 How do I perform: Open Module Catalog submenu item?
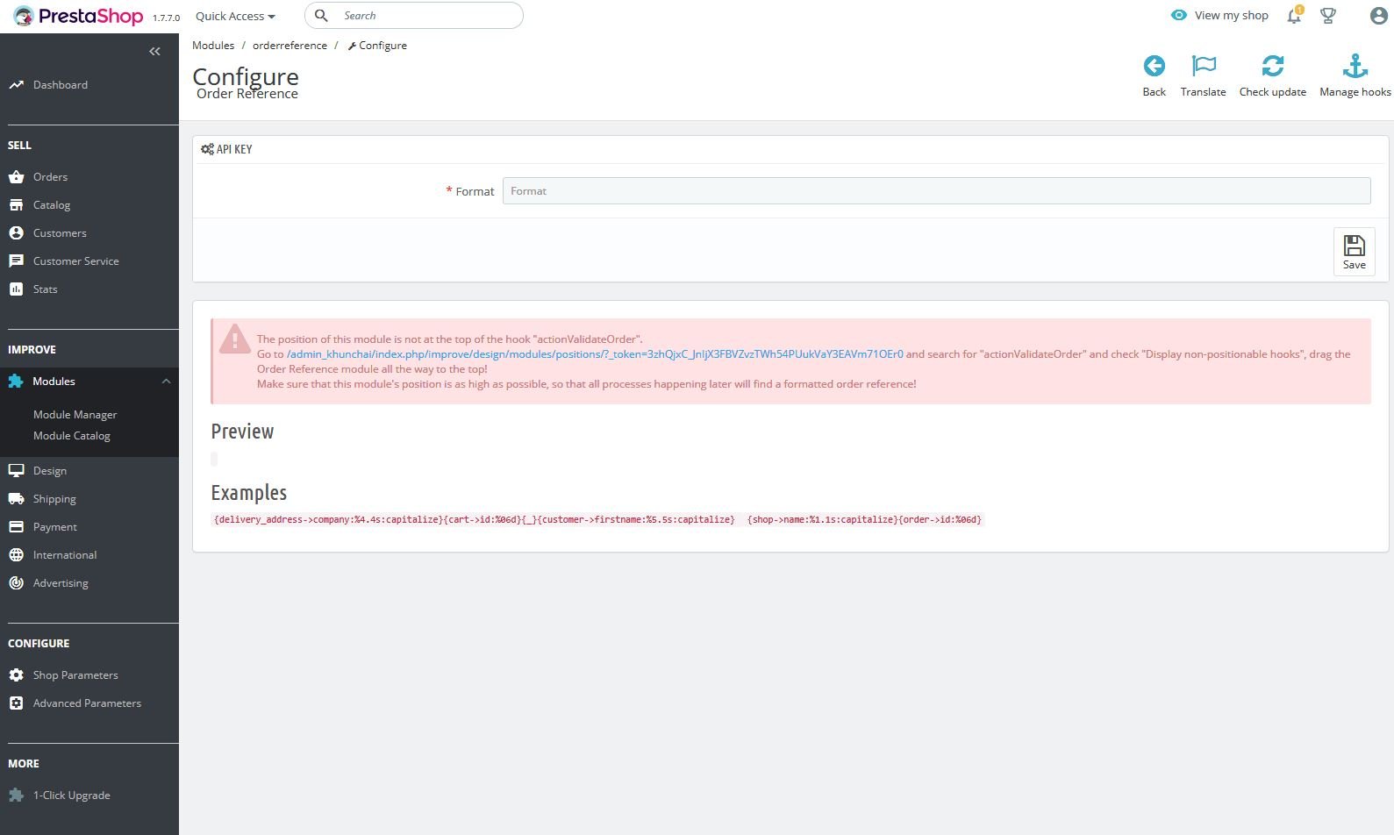click(72, 436)
